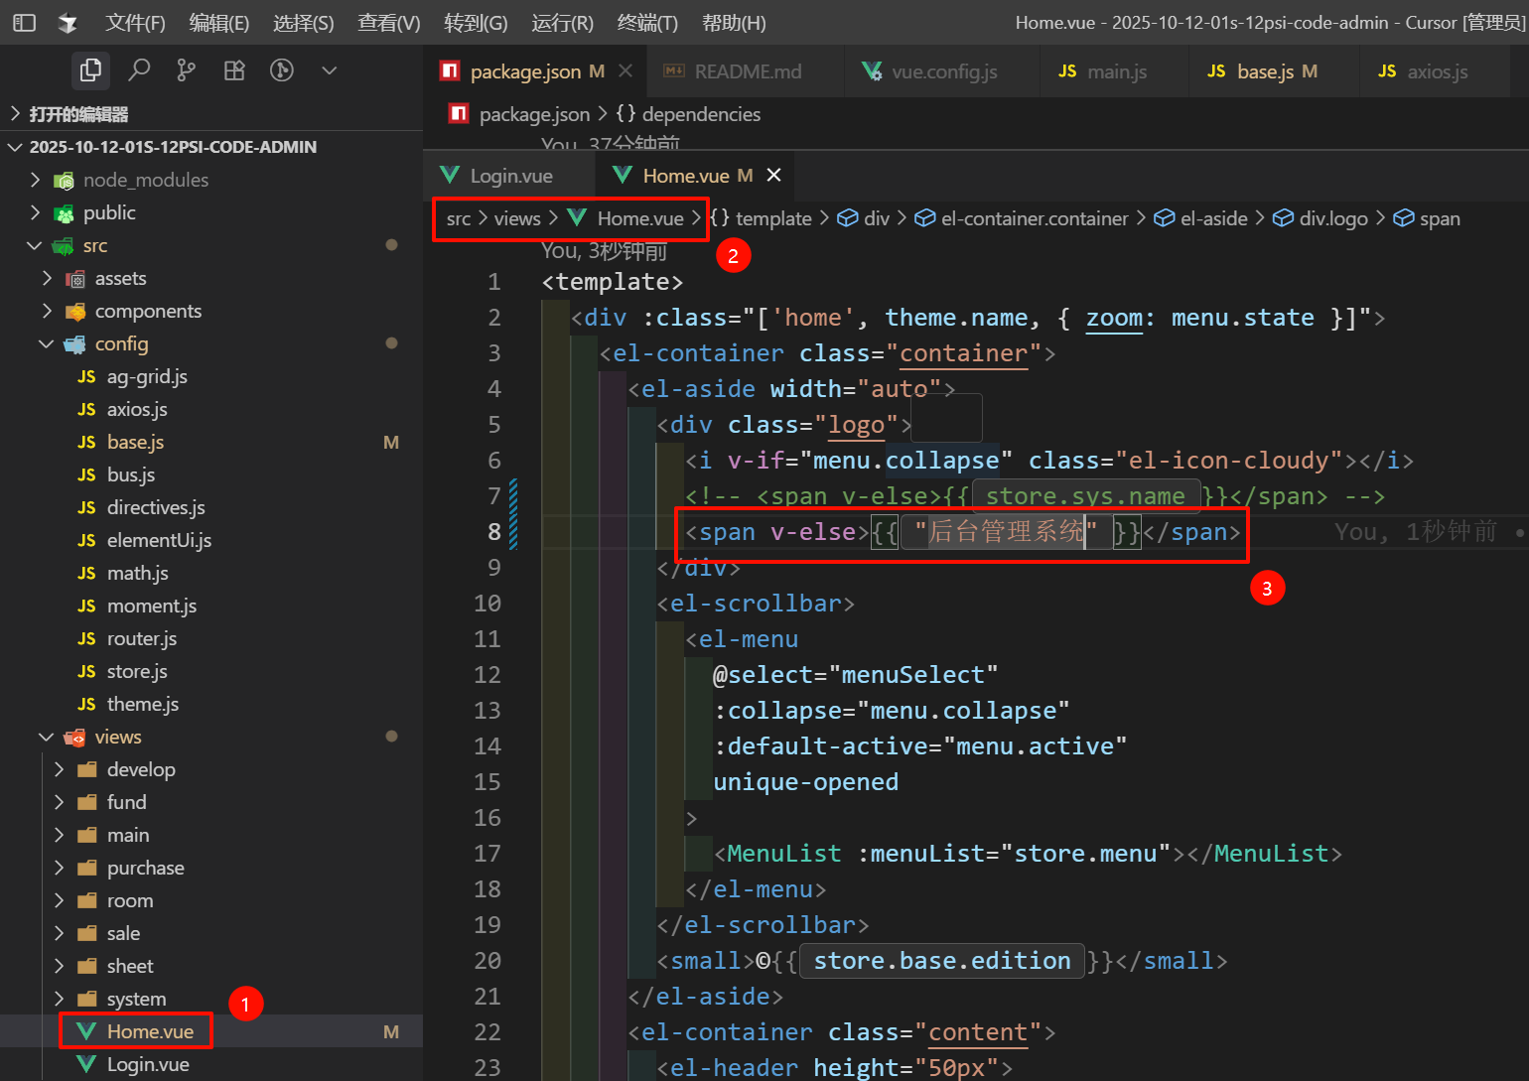The height and width of the screenshot is (1081, 1529).
Task: Open the Extensions icon
Action: 234,69
